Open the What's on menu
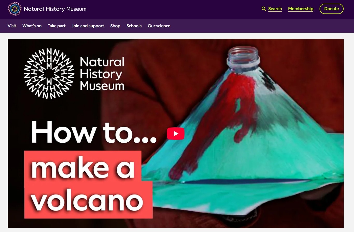The height and width of the screenshot is (232, 354). 32,26
